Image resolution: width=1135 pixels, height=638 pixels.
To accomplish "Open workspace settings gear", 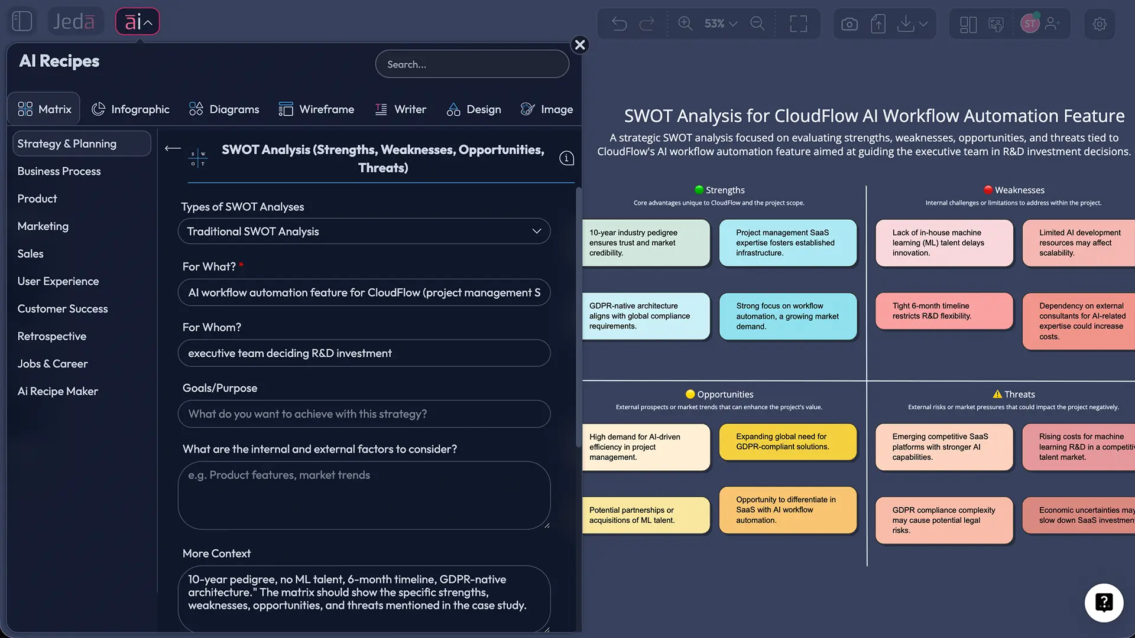I will coord(1100,24).
